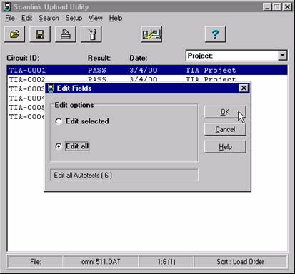
Task: Open the Edit menu
Action: point(26,18)
